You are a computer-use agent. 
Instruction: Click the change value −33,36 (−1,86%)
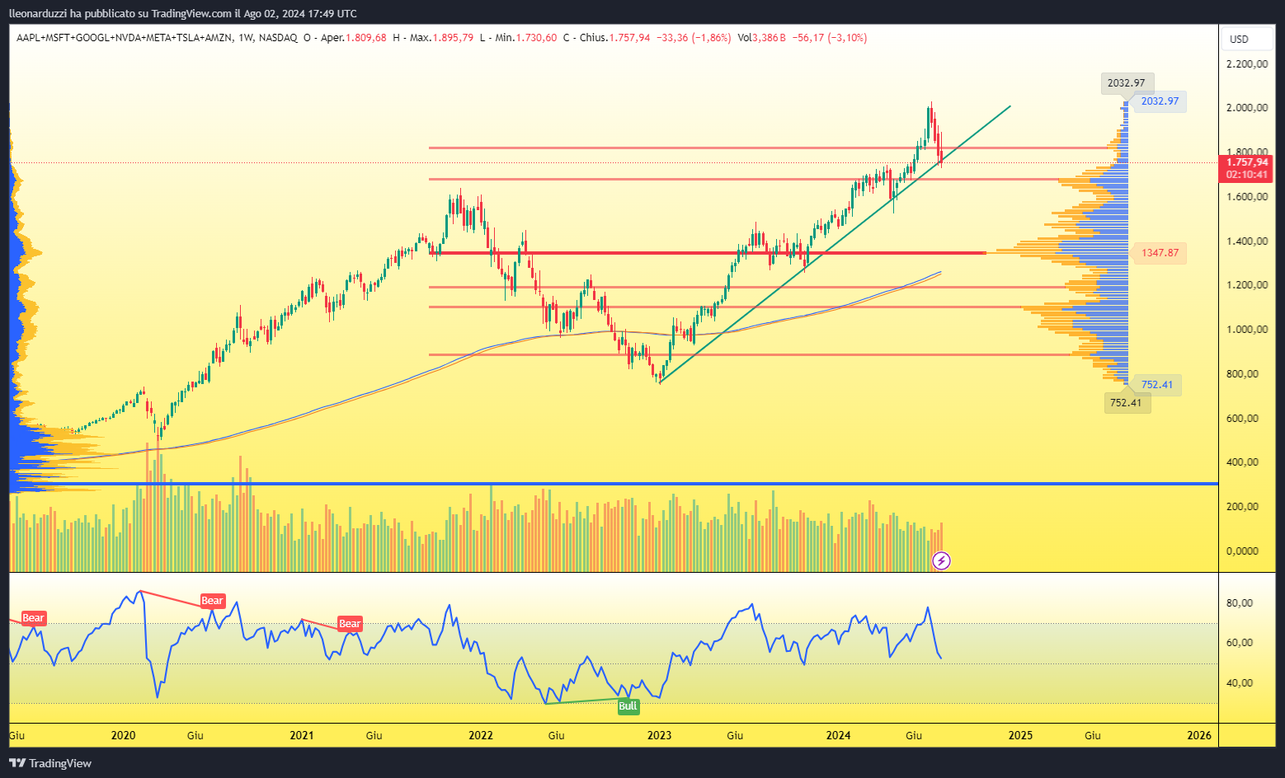click(x=694, y=38)
